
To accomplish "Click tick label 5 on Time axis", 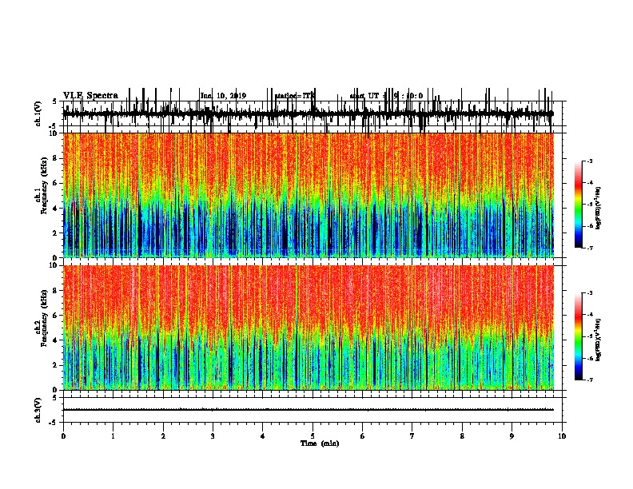I will [313, 436].
